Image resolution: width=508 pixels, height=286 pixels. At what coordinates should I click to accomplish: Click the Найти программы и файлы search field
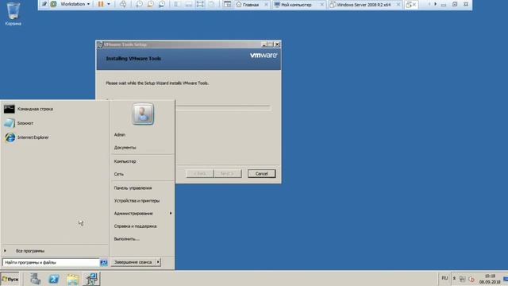51,262
